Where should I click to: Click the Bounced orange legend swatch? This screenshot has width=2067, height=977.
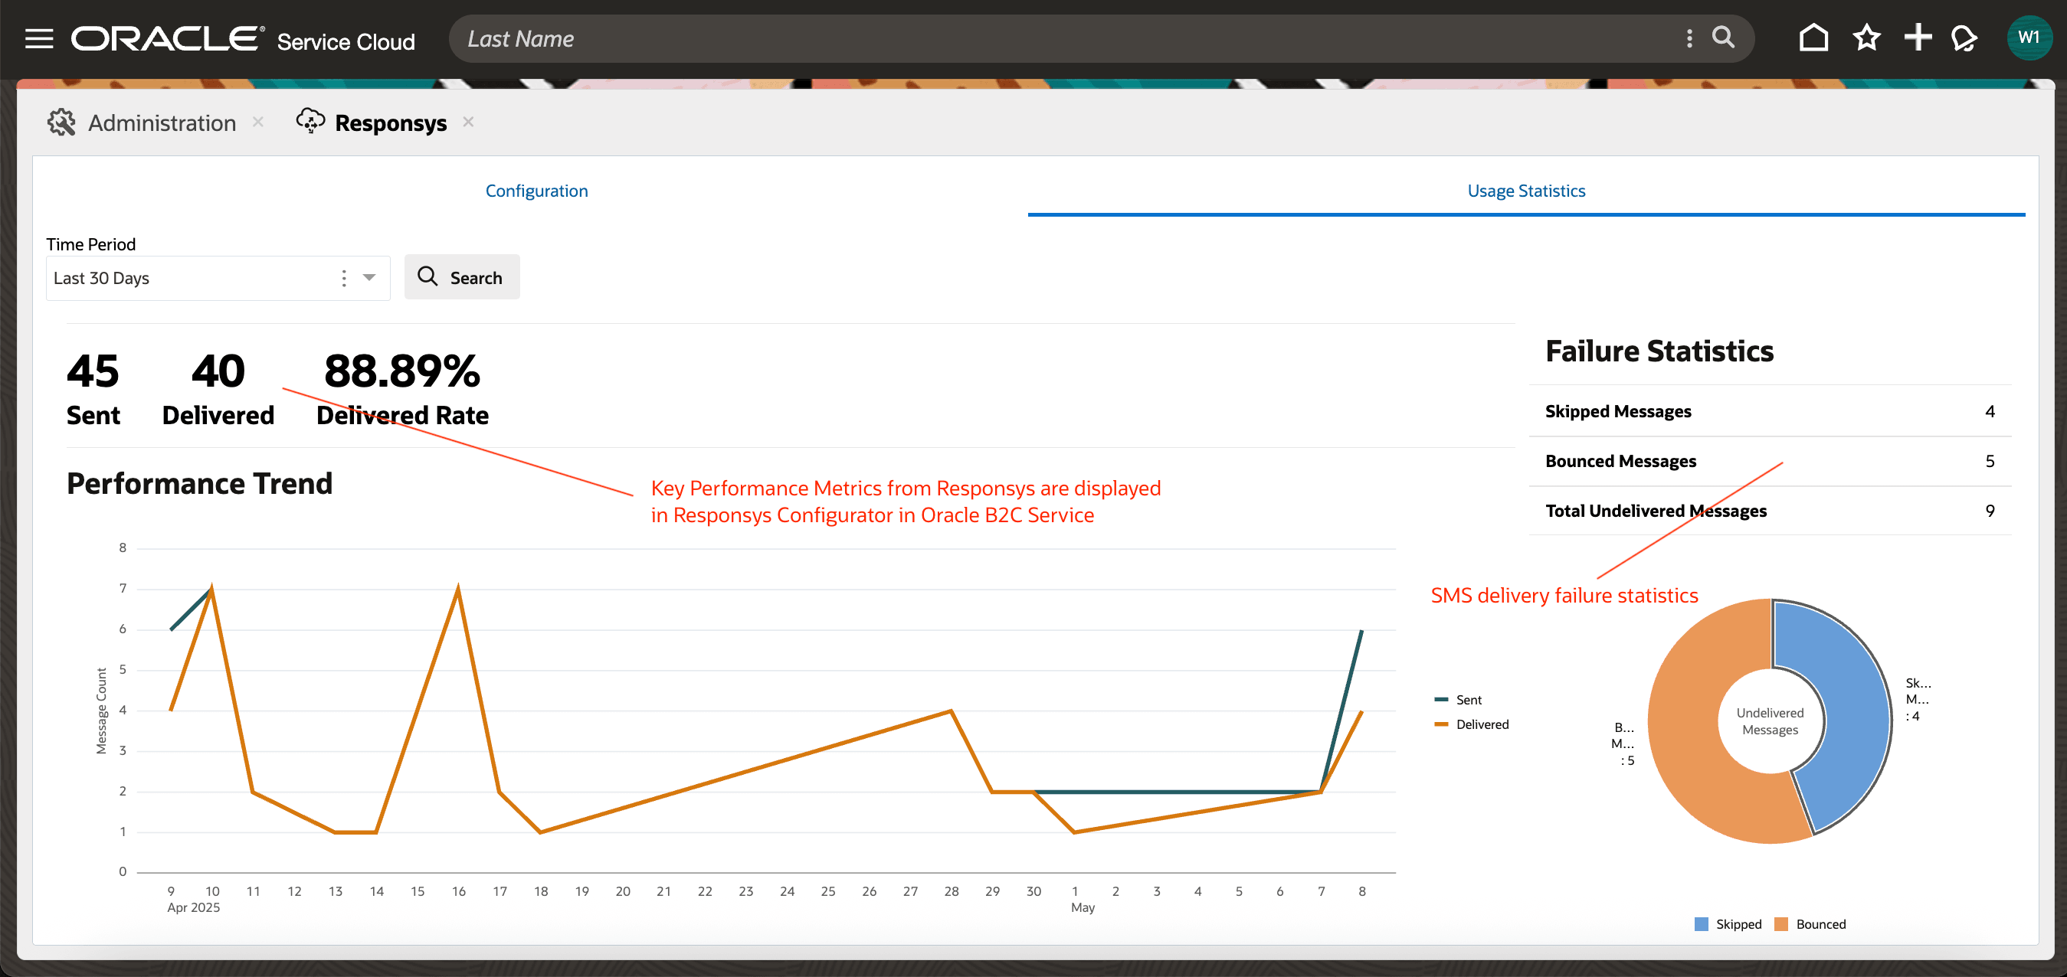pyautogui.click(x=1781, y=924)
